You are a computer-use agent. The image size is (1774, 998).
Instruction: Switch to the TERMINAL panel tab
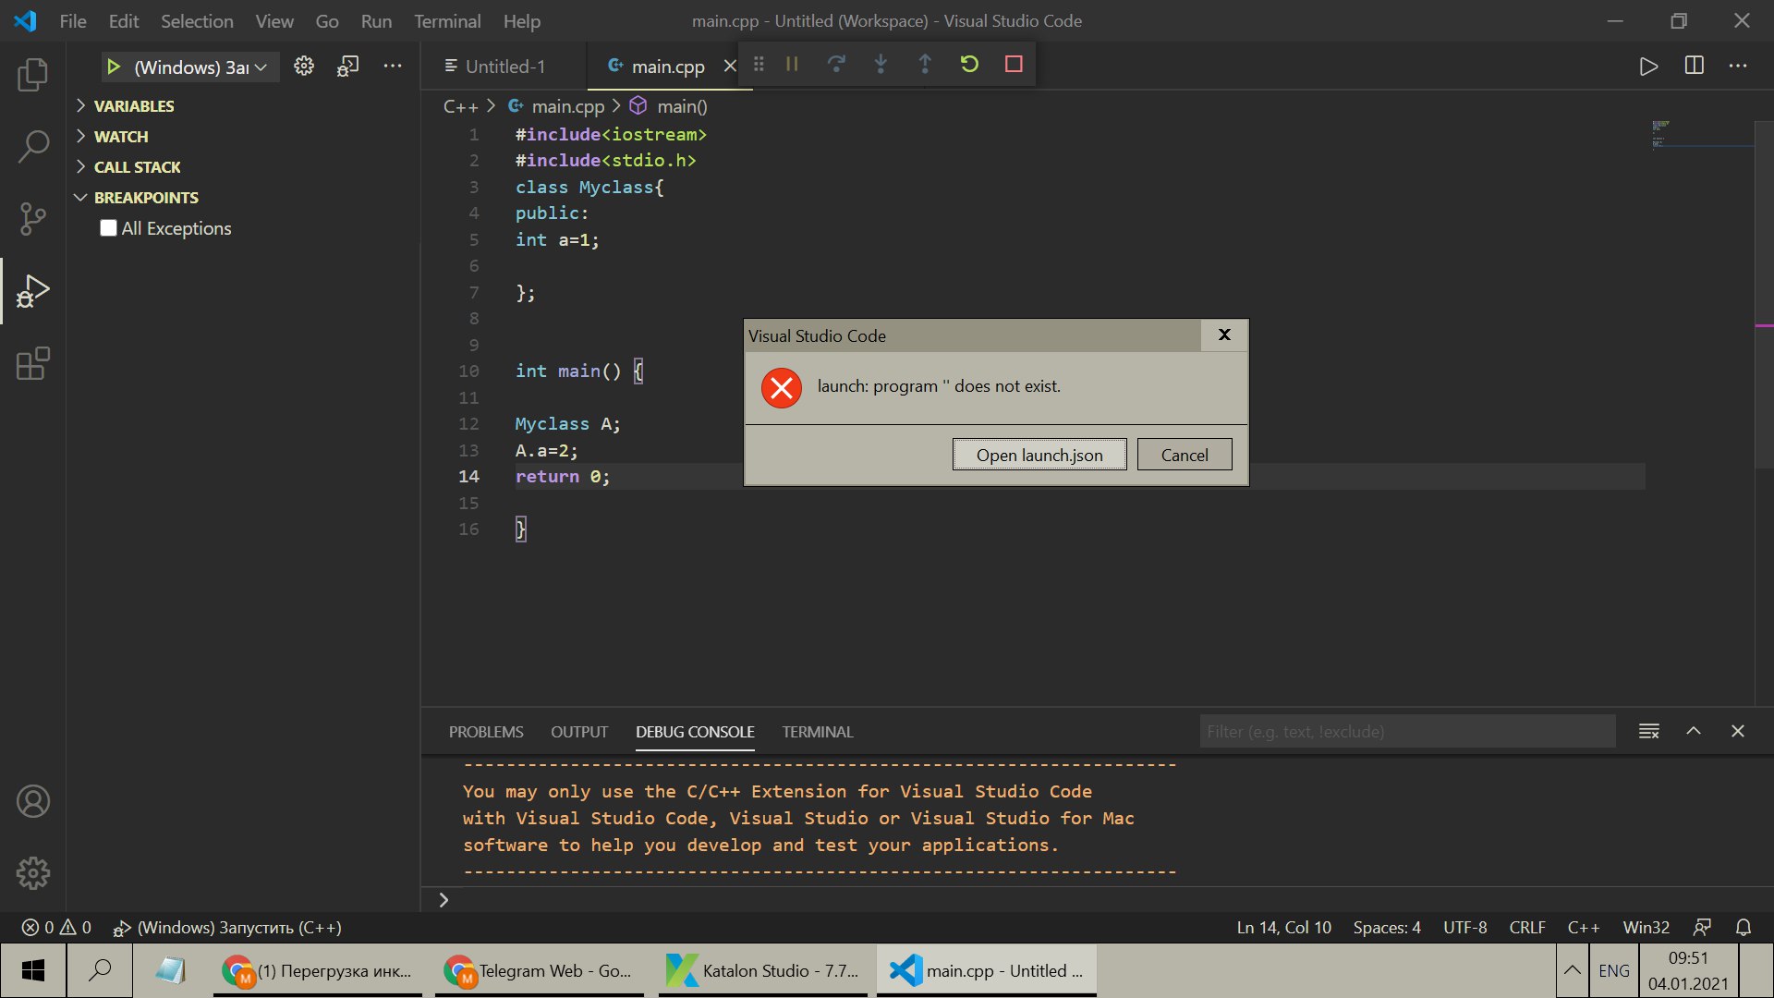click(818, 732)
